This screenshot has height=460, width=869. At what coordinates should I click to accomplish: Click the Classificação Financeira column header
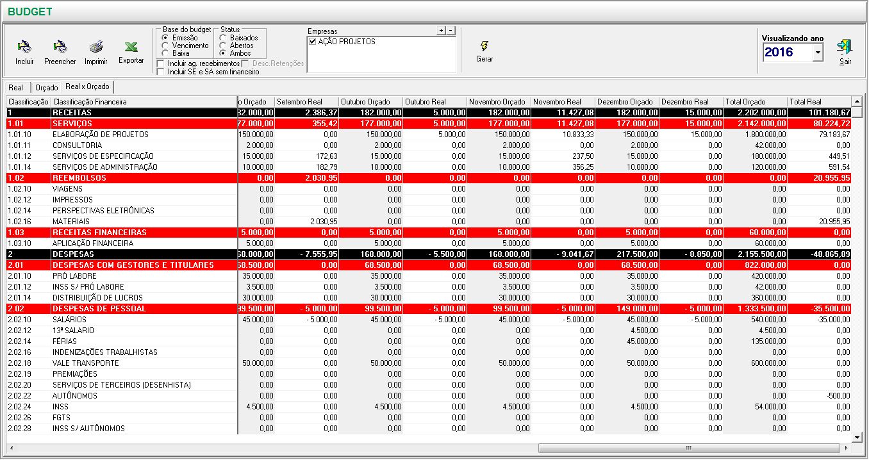(143, 102)
